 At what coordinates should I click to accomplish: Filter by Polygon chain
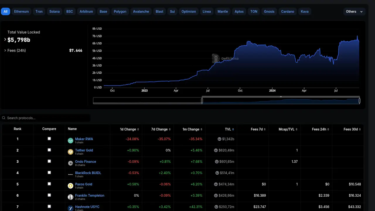click(x=120, y=11)
